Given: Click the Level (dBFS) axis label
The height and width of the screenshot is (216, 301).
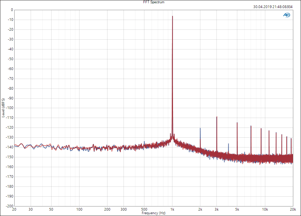Looking at the screenshot, I should 3,108.
